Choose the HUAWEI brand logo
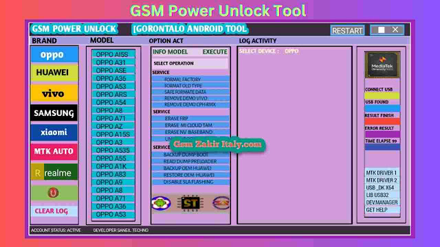The image size is (440, 247). pos(54,73)
